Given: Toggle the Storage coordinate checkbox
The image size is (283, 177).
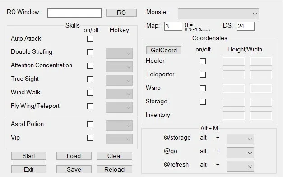Looking at the screenshot, I should tap(203, 102).
